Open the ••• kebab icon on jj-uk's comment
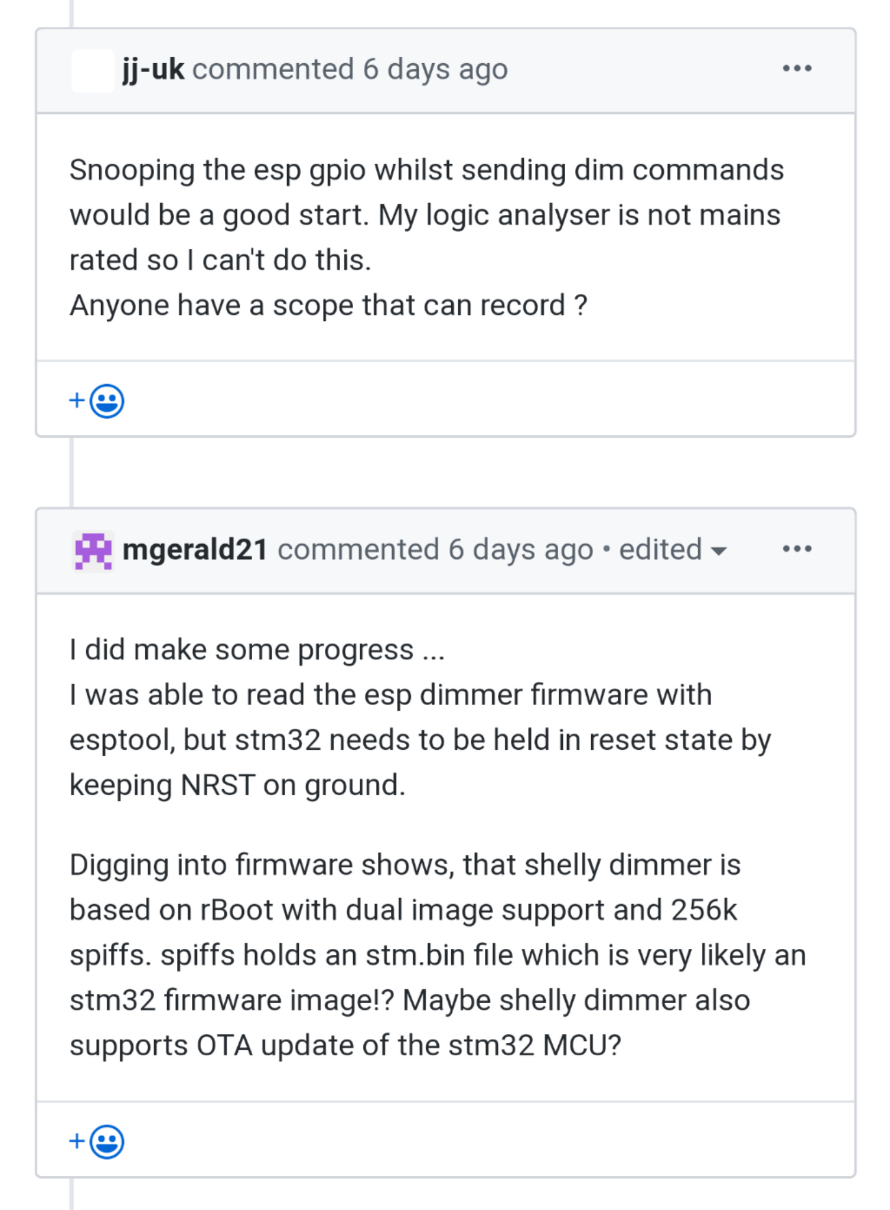The height and width of the screenshot is (1210, 890). coord(797,69)
